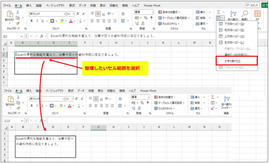Select Format Painter brush in upper Excel ribbon
The height and width of the screenshot is (163, 269).
click(17, 23)
